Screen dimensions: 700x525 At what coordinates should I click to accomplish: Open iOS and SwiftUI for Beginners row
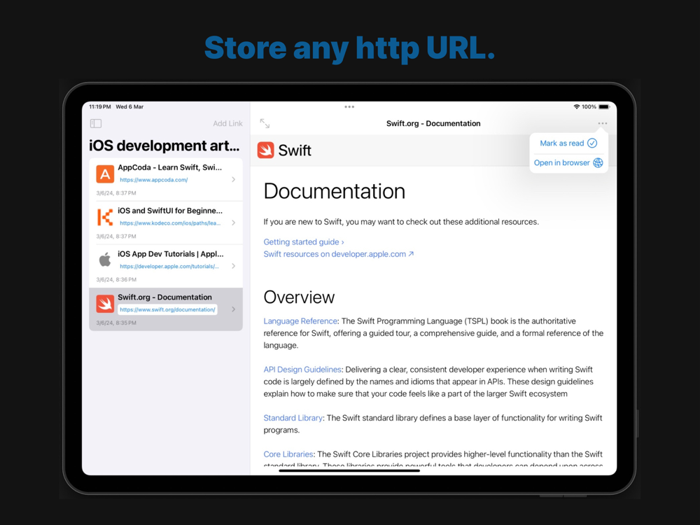coord(166,223)
